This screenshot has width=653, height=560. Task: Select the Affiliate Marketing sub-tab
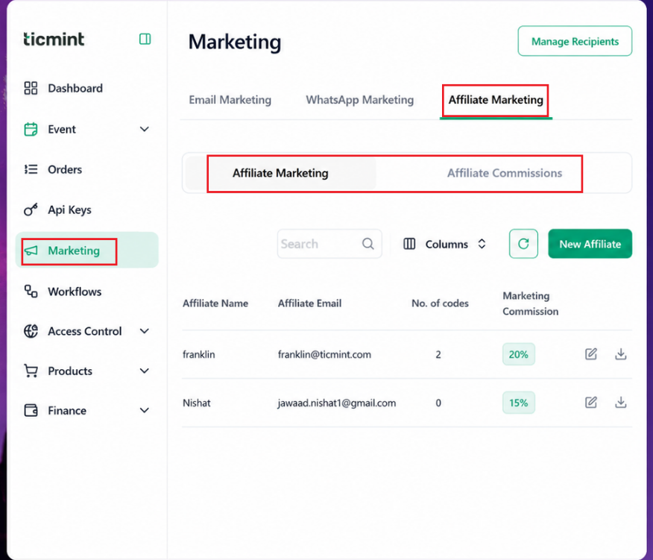[280, 173]
